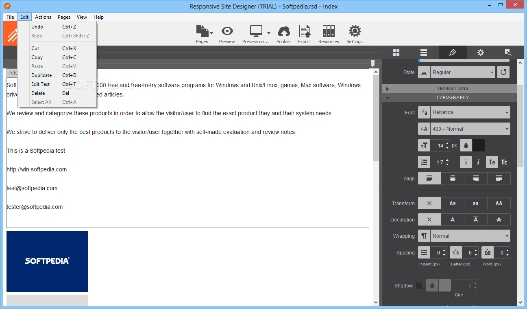Open Settings from the gear toolbar icon
527x309 pixels.
[x=355, y=31]
